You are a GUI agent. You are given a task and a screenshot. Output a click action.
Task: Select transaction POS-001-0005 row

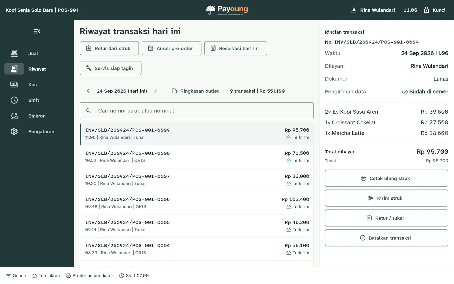point(197,226)
